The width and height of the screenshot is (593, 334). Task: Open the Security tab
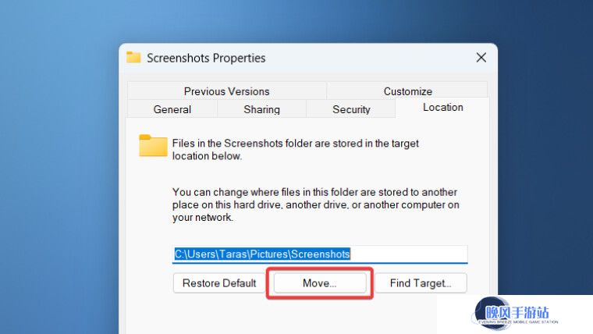[x=351, y=109]
